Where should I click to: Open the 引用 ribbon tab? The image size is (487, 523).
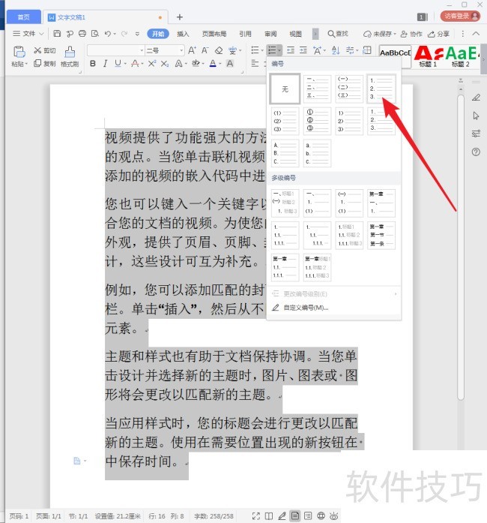coord(245,34)
